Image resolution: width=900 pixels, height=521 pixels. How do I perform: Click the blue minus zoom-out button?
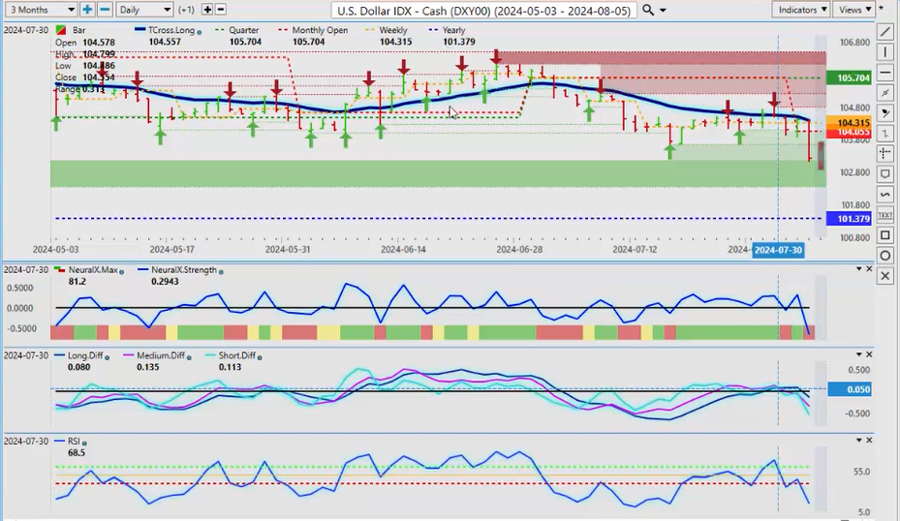click(106, 9)
